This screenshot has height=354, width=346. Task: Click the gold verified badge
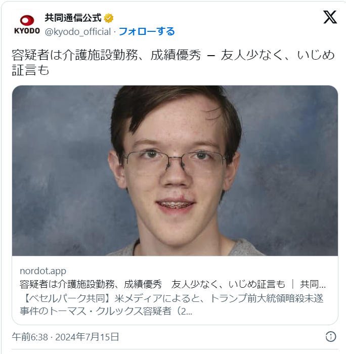click(109, 18)
